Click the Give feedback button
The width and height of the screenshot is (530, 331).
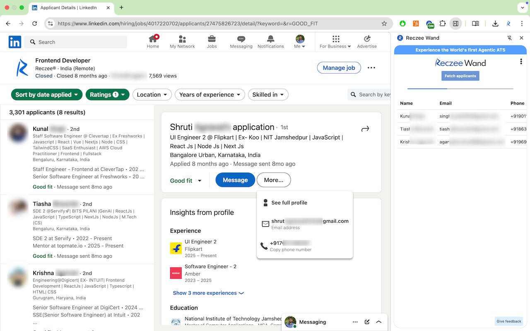pos(509,321)
